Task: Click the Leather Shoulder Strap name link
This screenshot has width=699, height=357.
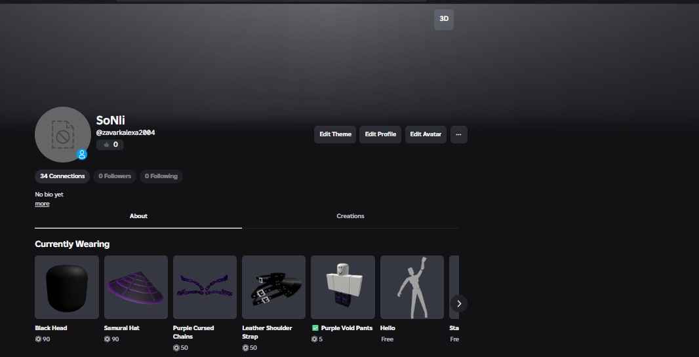Action: point(267,333)
